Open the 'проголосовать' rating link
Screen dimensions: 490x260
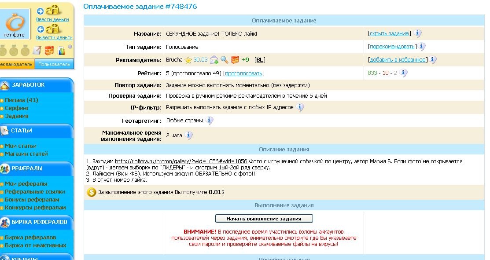(x=244, y=73)
